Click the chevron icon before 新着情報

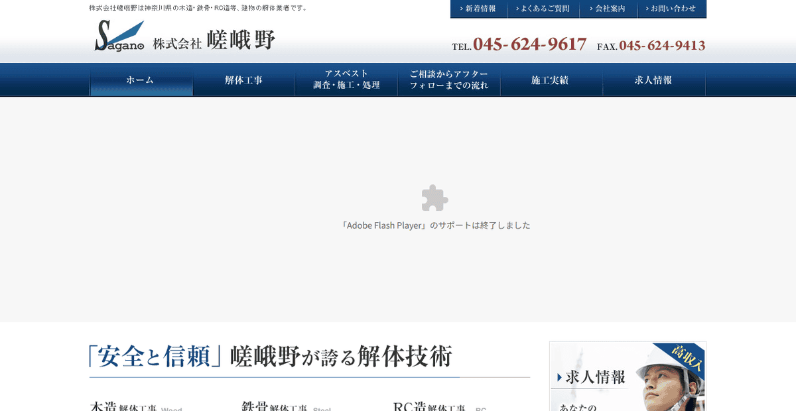tap(460, 9)
